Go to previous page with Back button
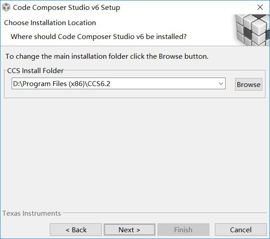The height and width of the screenshot is (239, 270). click(x=76, y=230)
